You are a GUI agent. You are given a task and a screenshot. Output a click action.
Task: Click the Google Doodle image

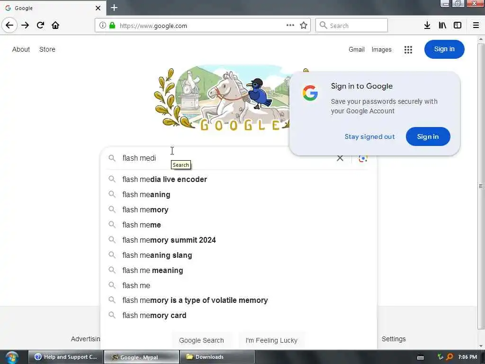coord(223,99)
